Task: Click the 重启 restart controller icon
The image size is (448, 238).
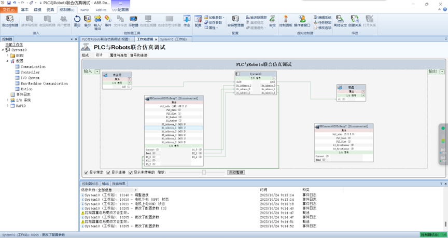Action: point(77,21)
